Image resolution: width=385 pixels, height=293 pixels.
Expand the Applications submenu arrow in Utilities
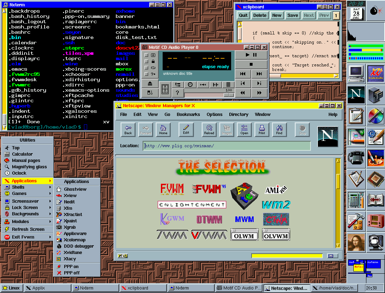pyautogui.click(x=50, y=181)
